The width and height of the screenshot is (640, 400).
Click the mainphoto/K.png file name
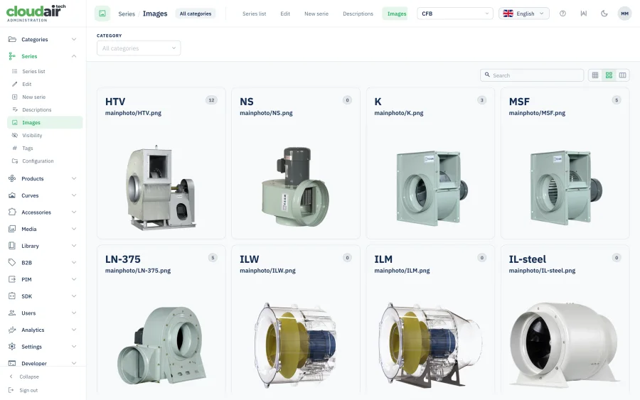click(x=399, y=113)
